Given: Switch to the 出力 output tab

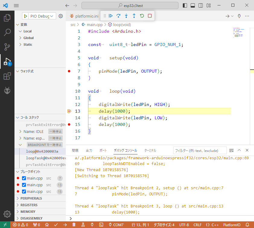Looking at the screenshot, I should pyautogui.click(x=89, y=150).
